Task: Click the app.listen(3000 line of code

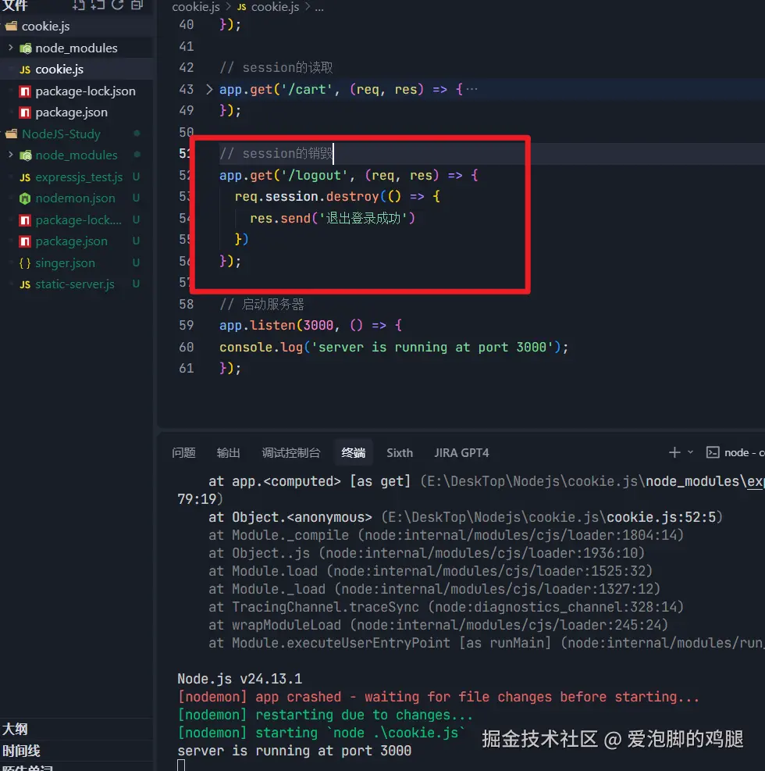Action: tap(311, 325)
